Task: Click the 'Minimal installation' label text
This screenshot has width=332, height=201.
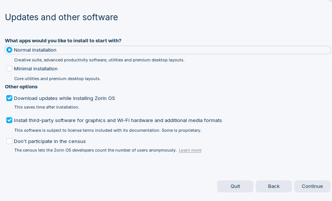Action: point(36,68)
